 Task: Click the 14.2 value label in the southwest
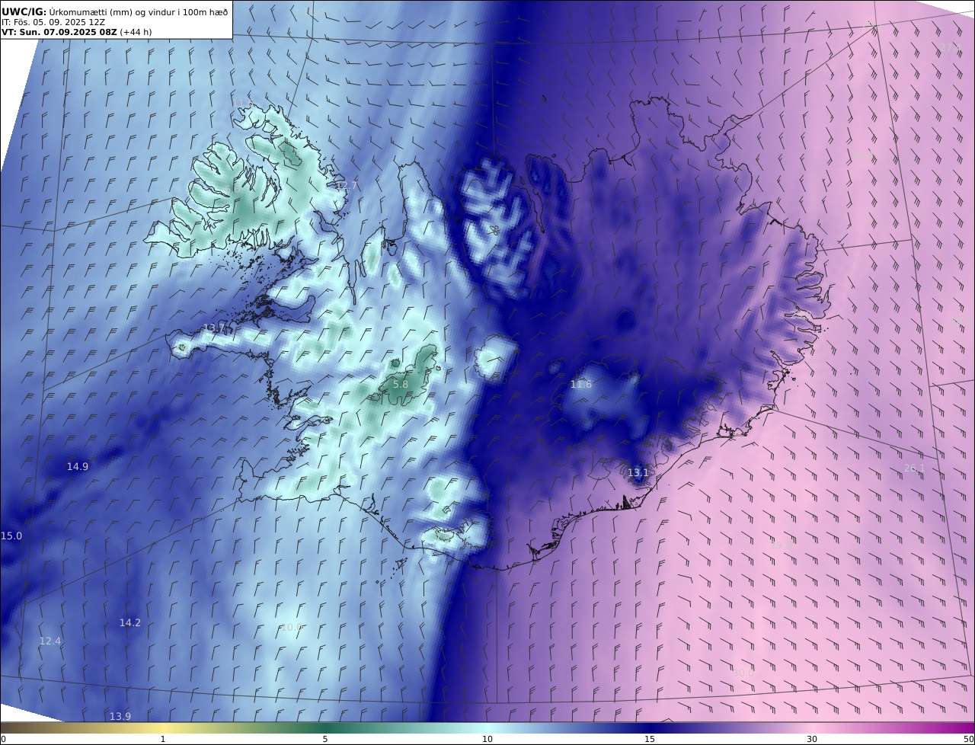130,623
